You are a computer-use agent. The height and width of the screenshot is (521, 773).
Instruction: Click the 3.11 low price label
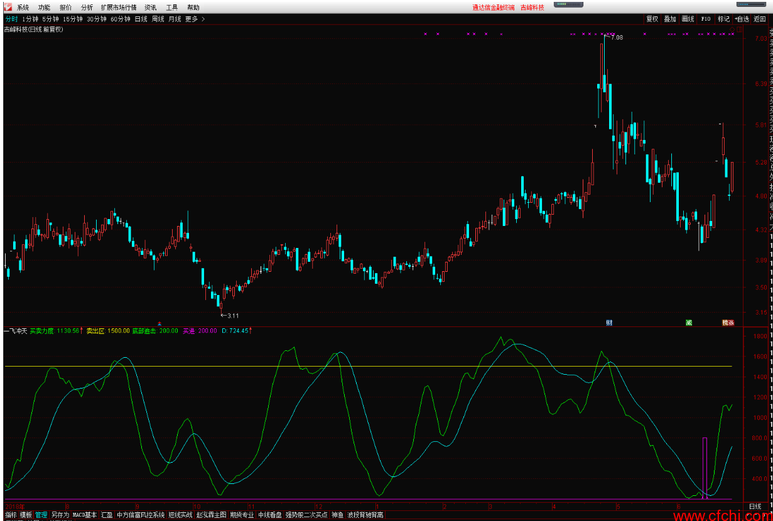pos(232,315)
